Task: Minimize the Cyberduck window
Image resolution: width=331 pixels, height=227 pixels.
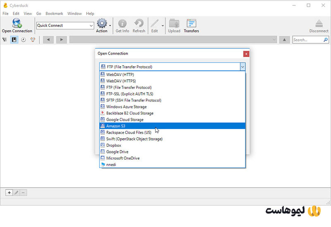Action: coord(294,5)
